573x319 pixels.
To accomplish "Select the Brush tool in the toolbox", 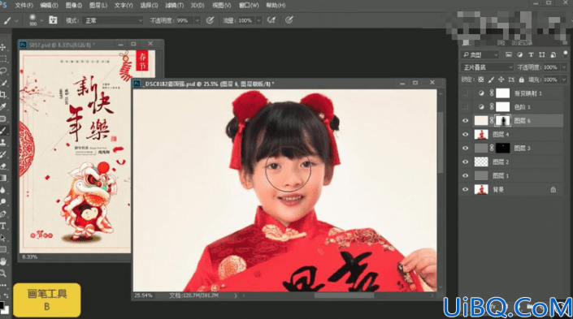I will pyautogui.click(x=3, y=131).
